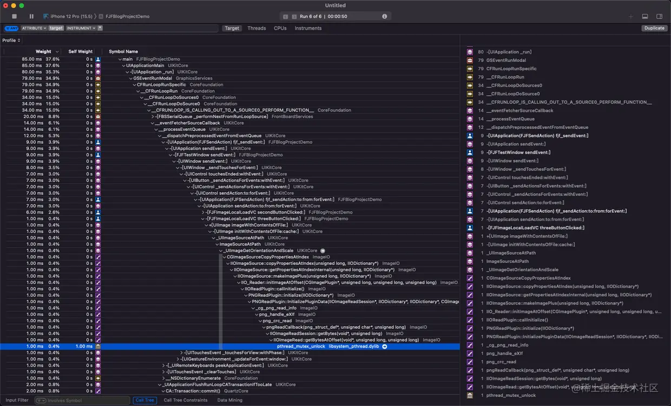Screen dimensions: 671x406
Task: Select -[UIApplication _run] in heaviest stack
Action: click(509, 52)
